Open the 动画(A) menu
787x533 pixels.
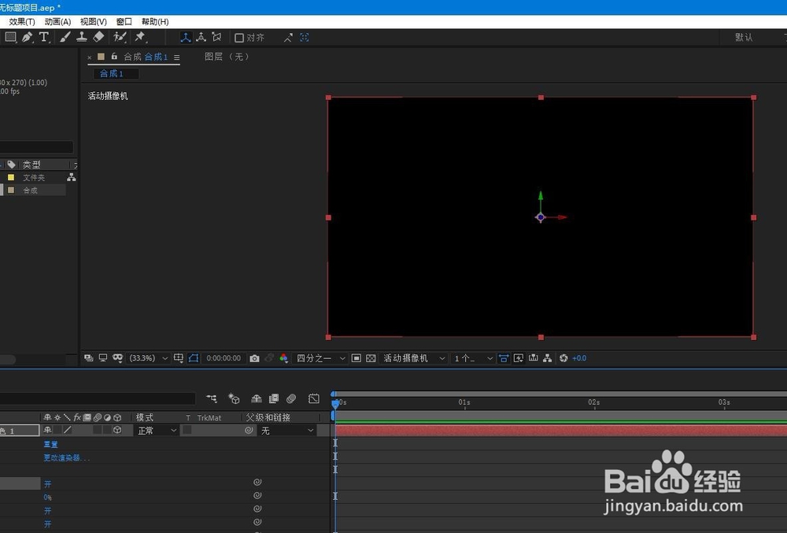pos(57,21)
